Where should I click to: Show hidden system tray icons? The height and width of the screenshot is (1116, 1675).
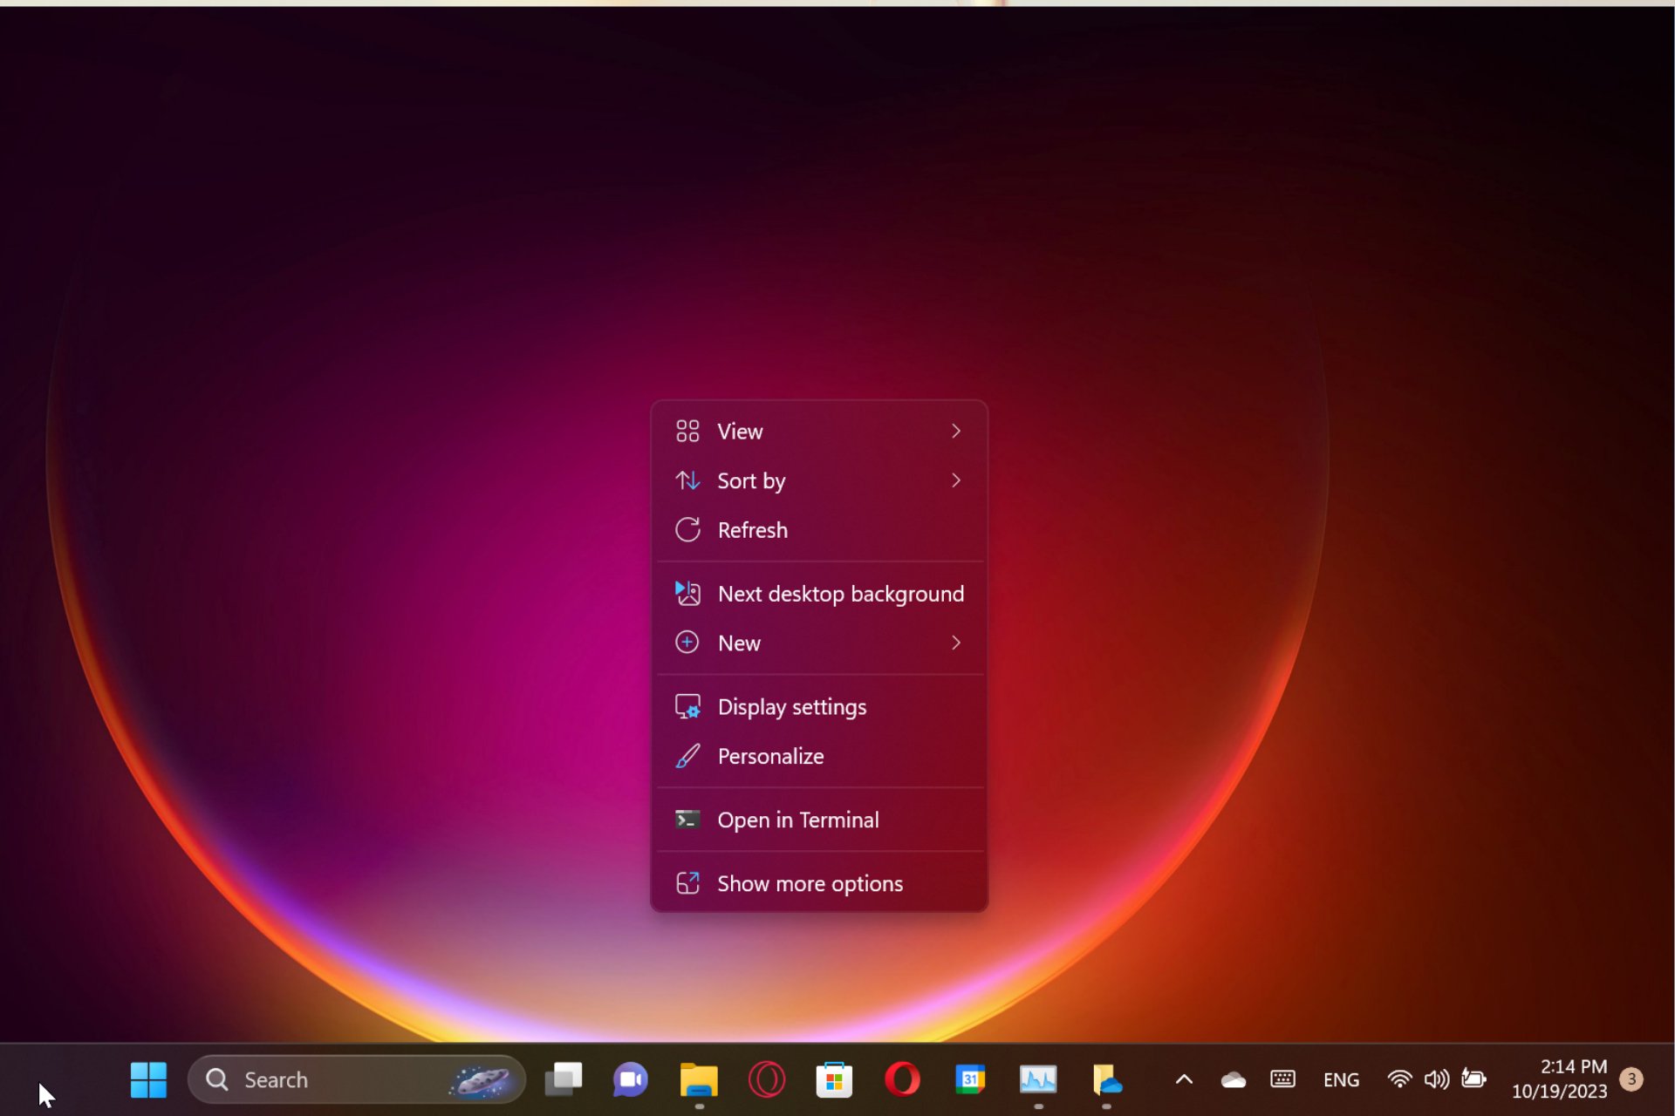[x=1184, y=1079]
